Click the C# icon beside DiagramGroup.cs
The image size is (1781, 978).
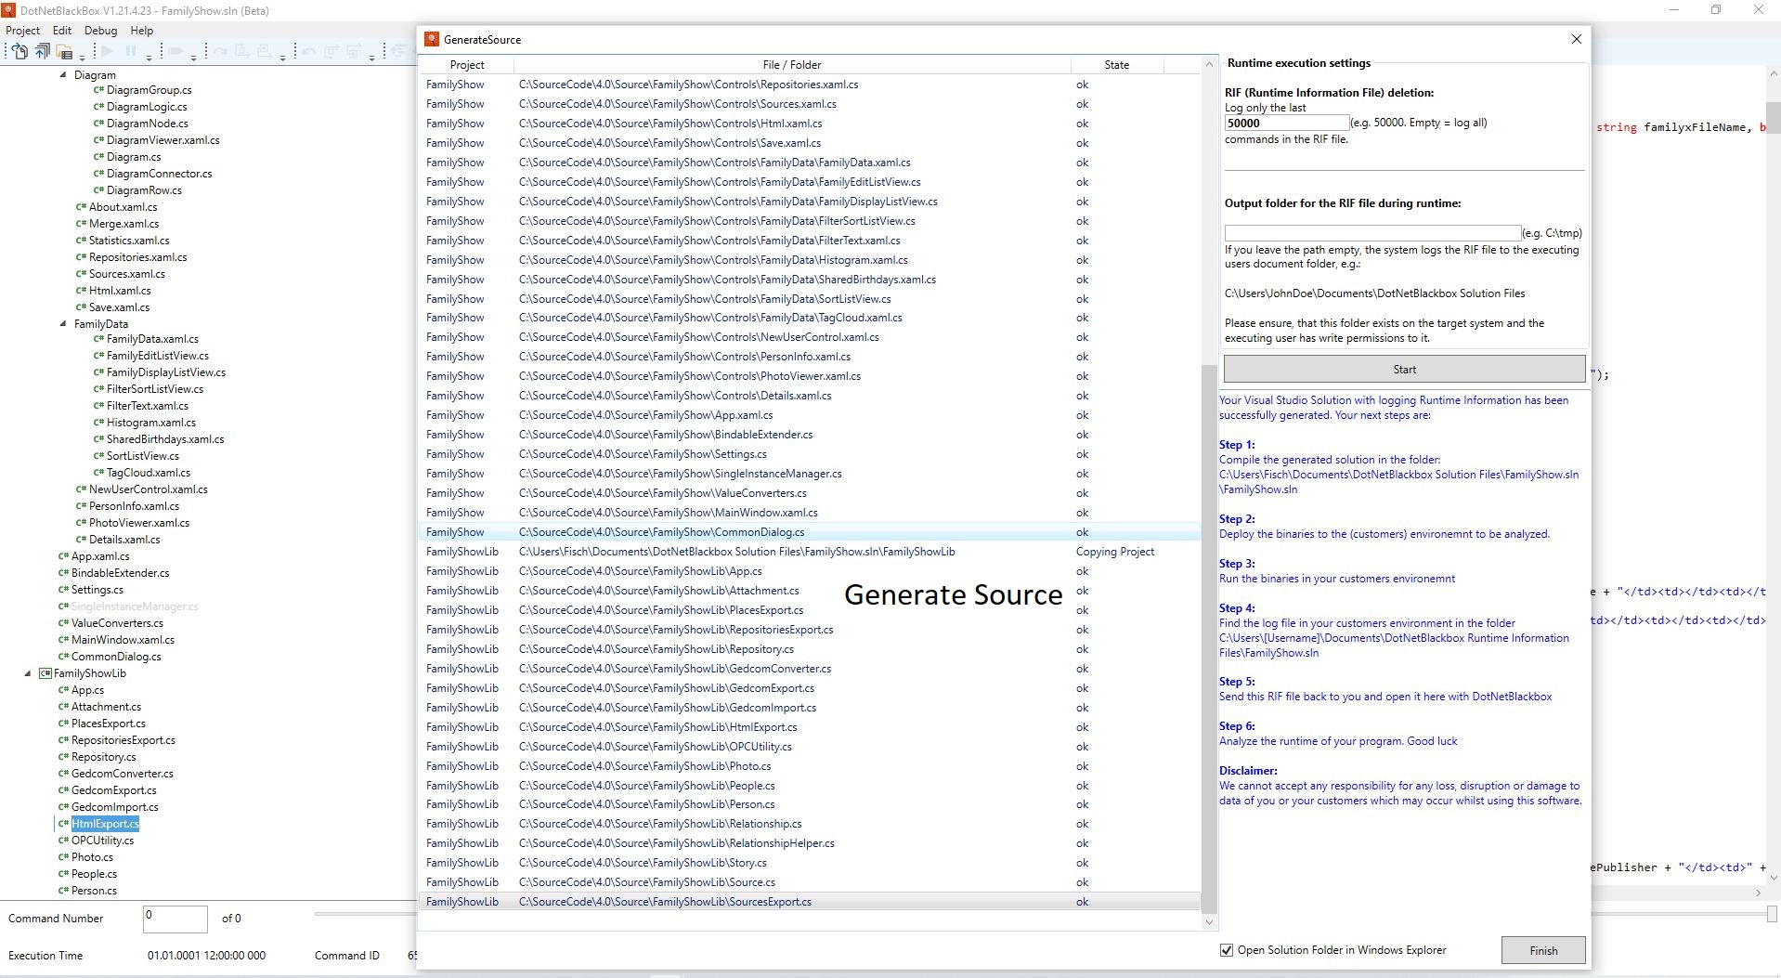click(x=98, y=90)
